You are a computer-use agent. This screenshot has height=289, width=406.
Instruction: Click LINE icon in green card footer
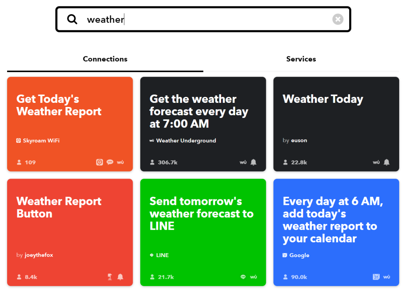pos(243,277)
